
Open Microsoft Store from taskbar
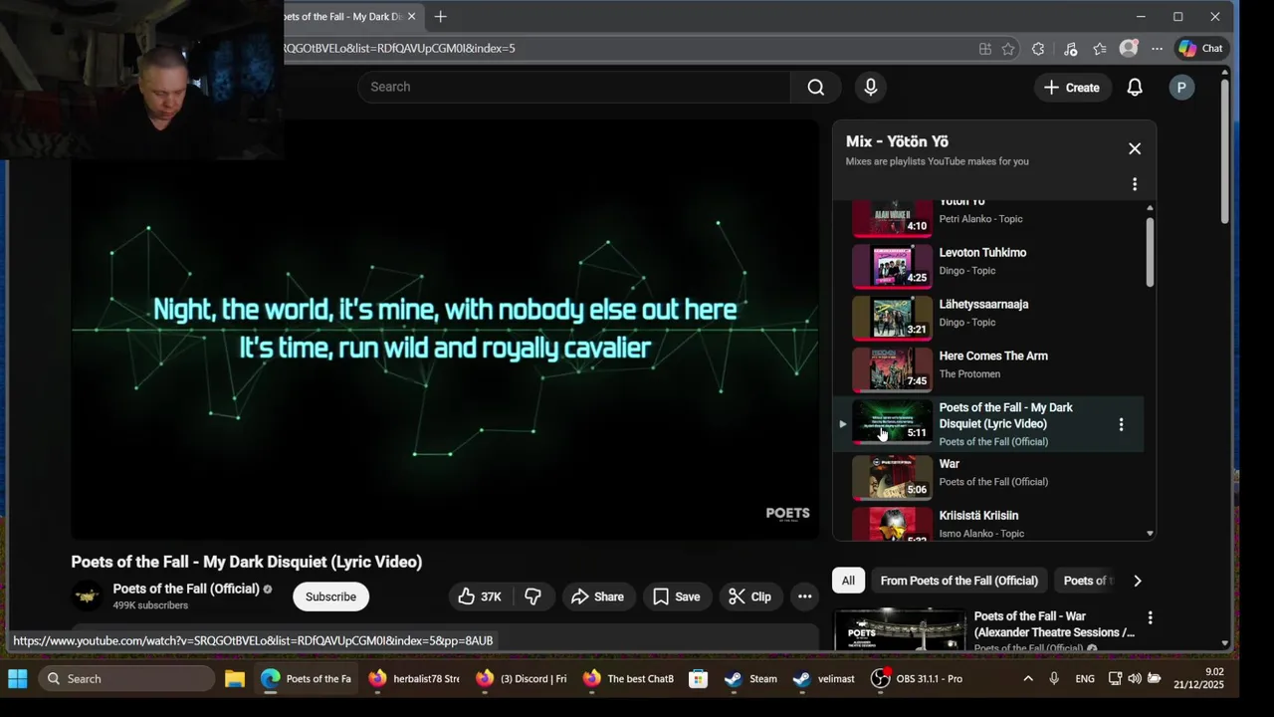pyautogui.click(x=699, y=678)
